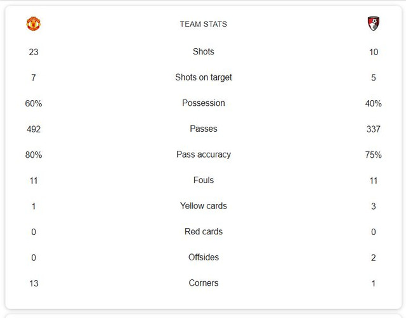Select the Shots on target label
406x318 pixels.
pyautogui.click(x=204, y=77)
